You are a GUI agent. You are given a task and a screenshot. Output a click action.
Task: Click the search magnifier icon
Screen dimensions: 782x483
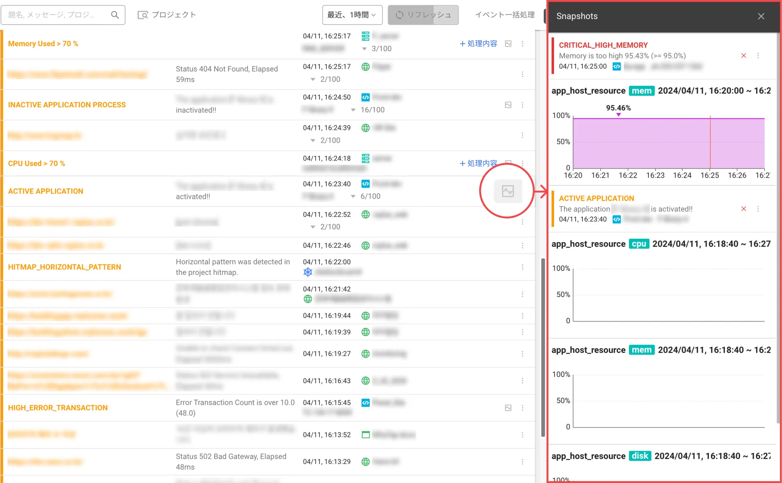click(115, 15)
